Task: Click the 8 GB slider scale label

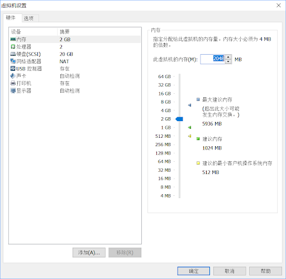Action: [166, 102]
